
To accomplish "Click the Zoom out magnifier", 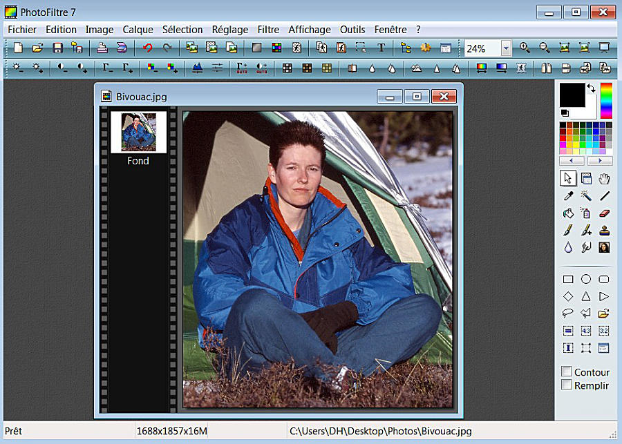I will pos(545,48).
